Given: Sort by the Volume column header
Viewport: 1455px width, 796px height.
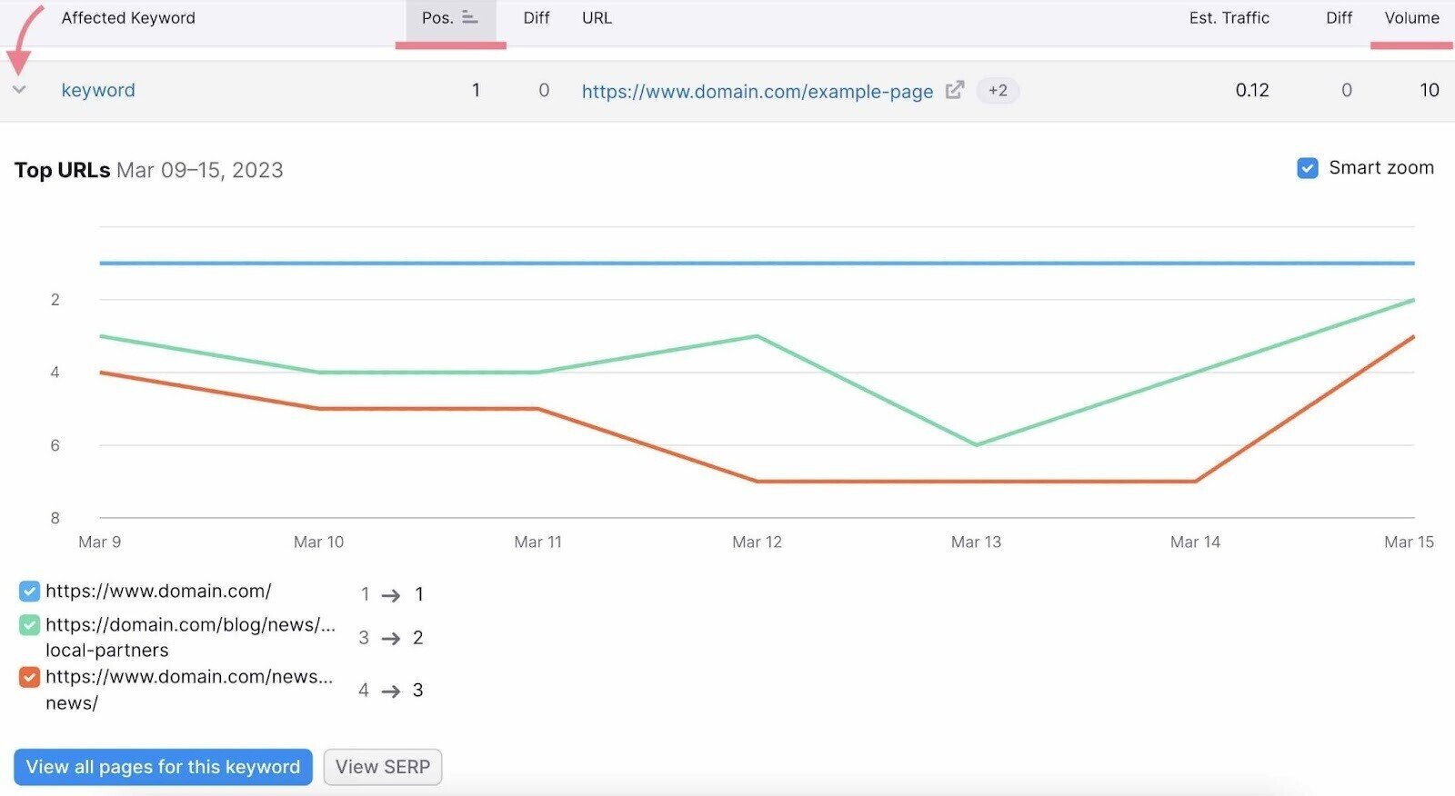Looking at the screenshot, I should tap(1411, 17).
